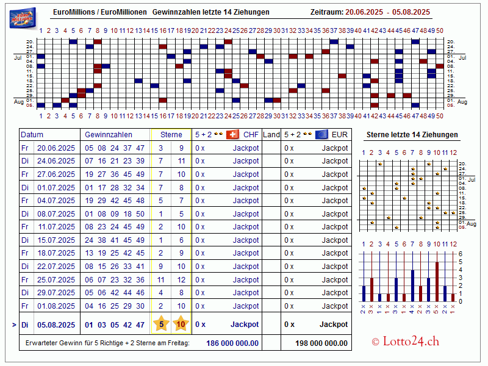
Task: Click expected EUR jackpot 198 000 000.00
Action: pyautogui.click(x=321, y=343)
